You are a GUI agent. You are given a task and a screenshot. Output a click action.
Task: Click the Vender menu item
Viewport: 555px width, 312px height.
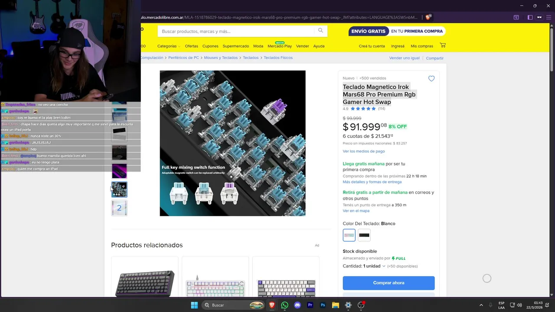(x=302, y=46)
